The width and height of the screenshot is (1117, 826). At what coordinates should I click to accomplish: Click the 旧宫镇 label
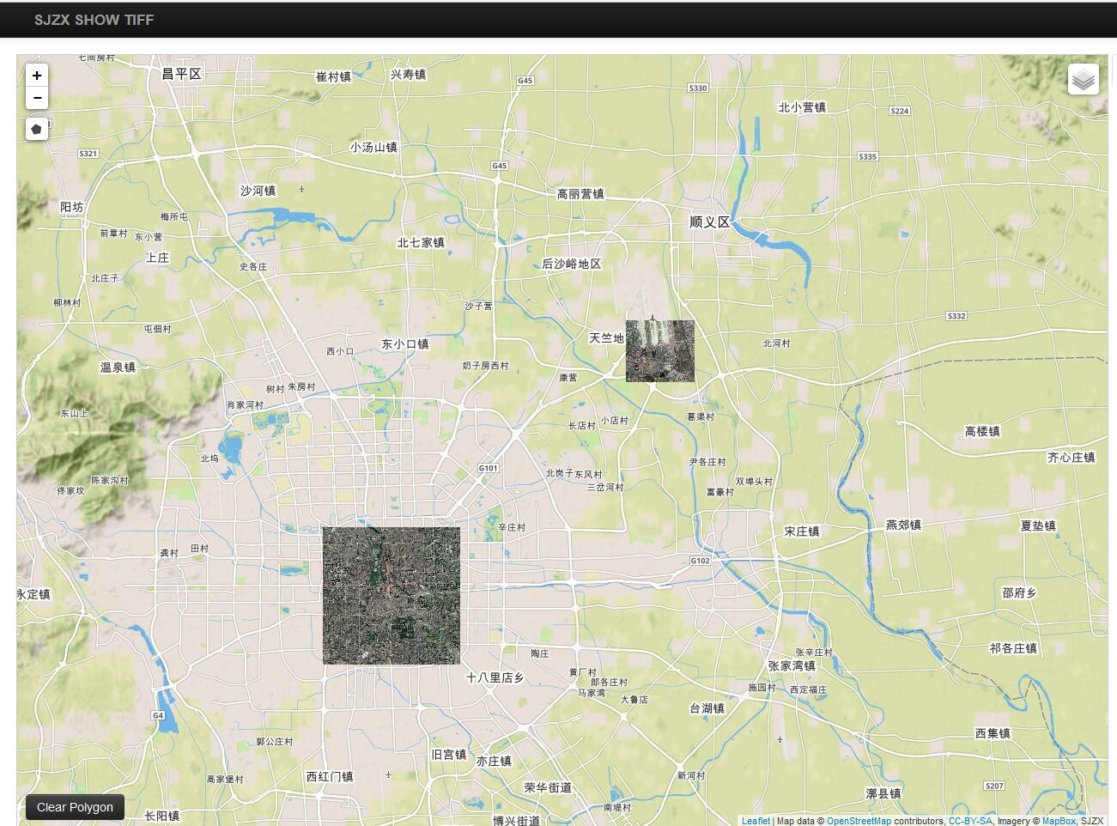click(x=449, y=755)
